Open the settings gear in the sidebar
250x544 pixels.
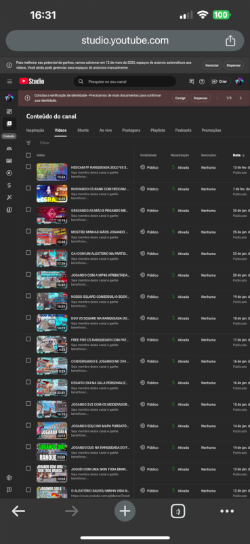pyautogui.click(x=9, y=478)
